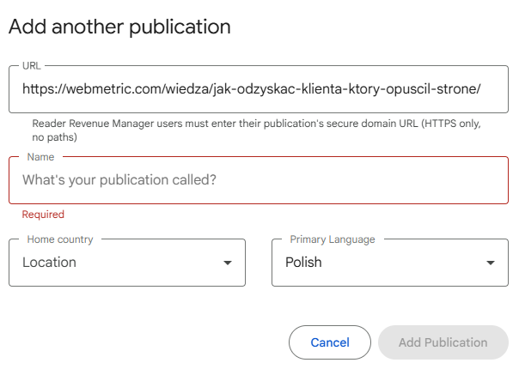Place cursor at end of webmetric URL
The image size is (519, 375).
click(479, 88)
